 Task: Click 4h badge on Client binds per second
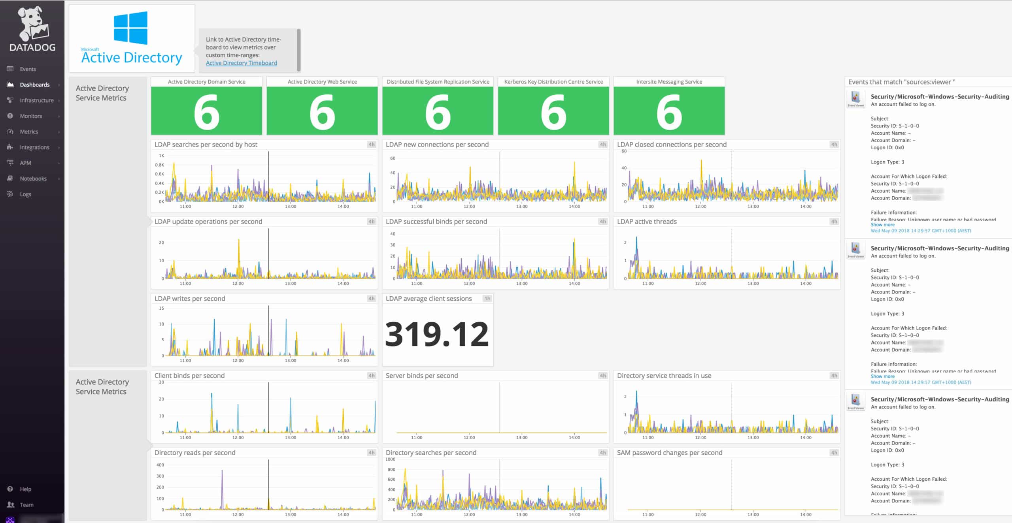point(372,376)
